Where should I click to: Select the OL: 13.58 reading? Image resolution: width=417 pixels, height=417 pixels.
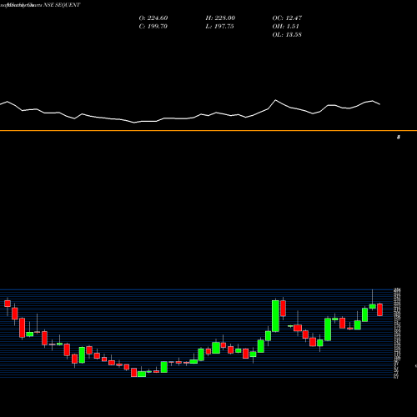pyautogui.click(x=287, y=35)
